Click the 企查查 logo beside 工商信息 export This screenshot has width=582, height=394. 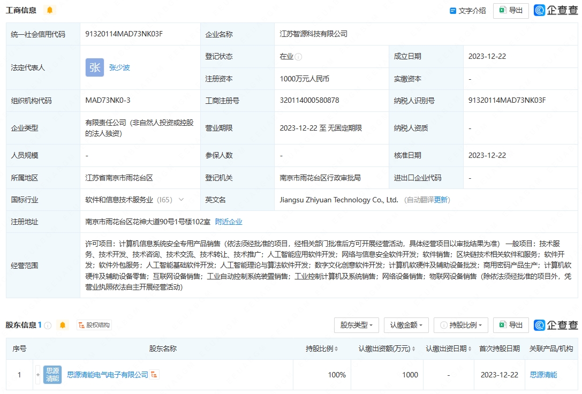point(556,10)
